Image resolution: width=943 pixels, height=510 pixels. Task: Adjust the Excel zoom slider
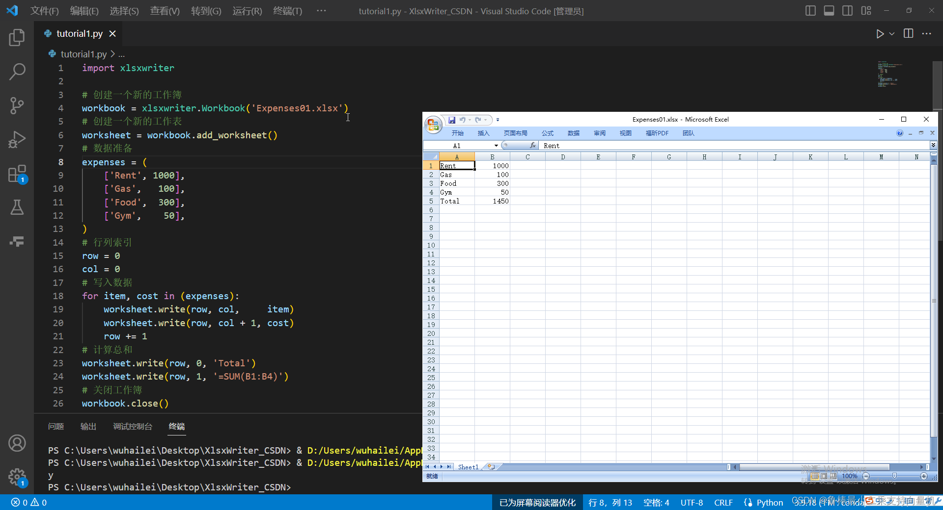895,476
